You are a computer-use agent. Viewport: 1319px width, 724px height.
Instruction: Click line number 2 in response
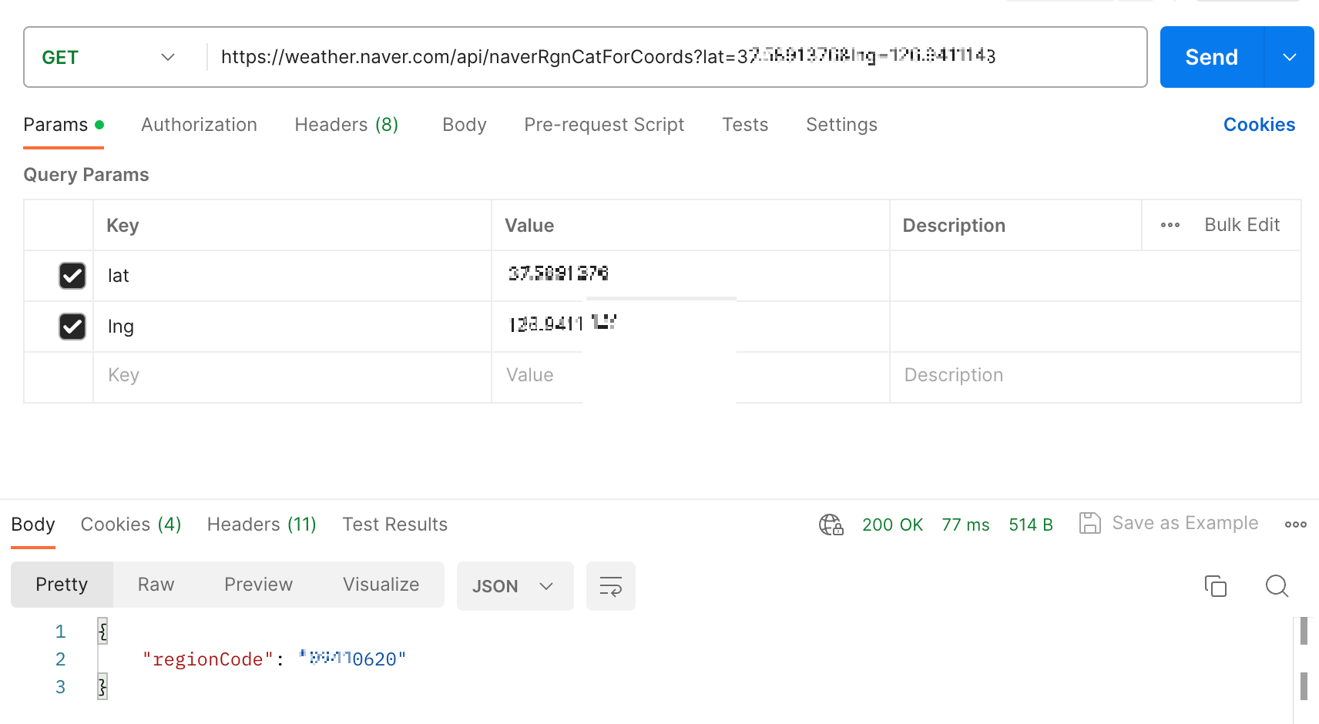coord(60,659)
